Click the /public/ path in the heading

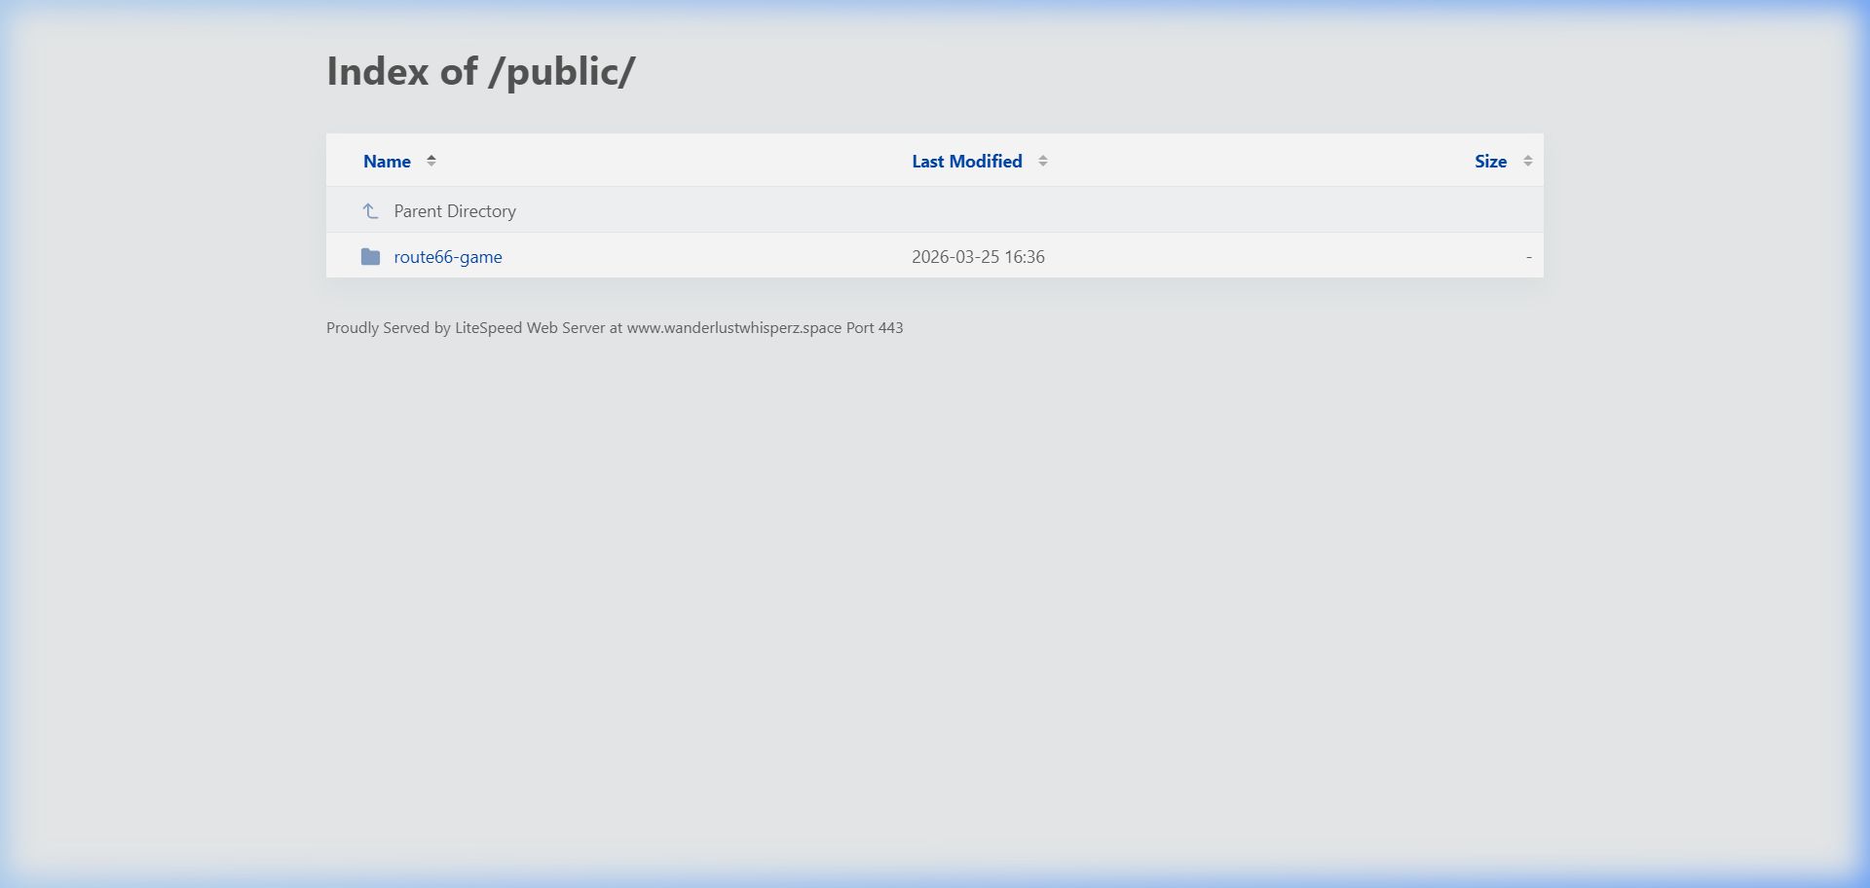[562, 72]
